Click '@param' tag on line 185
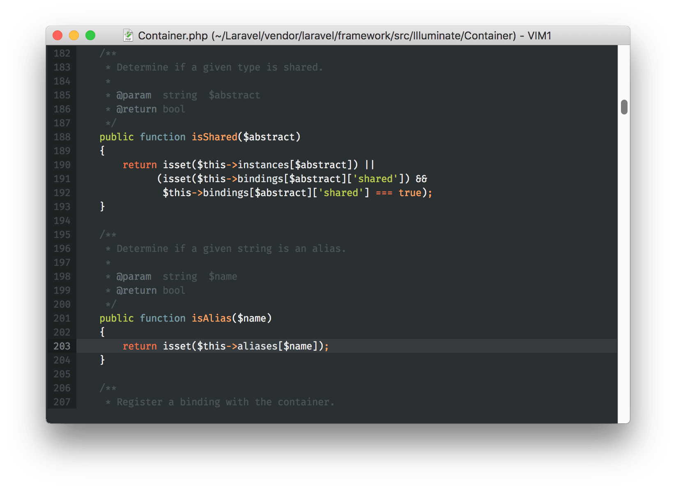The height and width of the screenshot is (489, 676). pyautogui.click(x=134, y=95)
